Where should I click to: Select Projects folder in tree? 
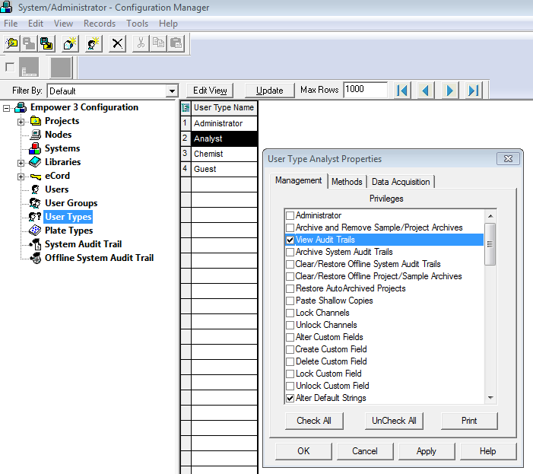(62, 121)
